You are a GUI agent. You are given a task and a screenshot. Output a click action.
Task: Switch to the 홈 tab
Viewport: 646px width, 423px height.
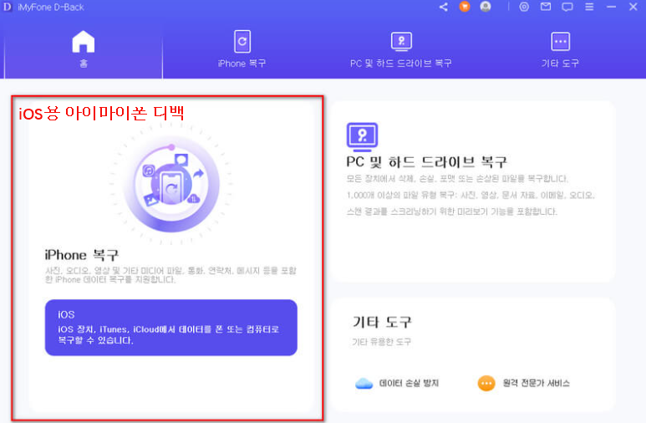[84, 49]
